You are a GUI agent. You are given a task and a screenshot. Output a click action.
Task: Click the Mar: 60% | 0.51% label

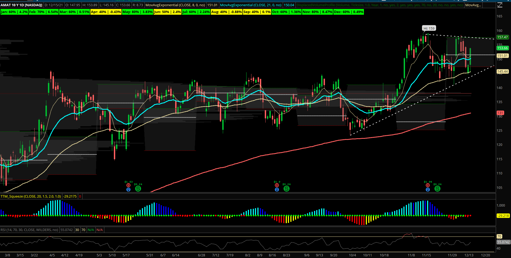point(74,12)
